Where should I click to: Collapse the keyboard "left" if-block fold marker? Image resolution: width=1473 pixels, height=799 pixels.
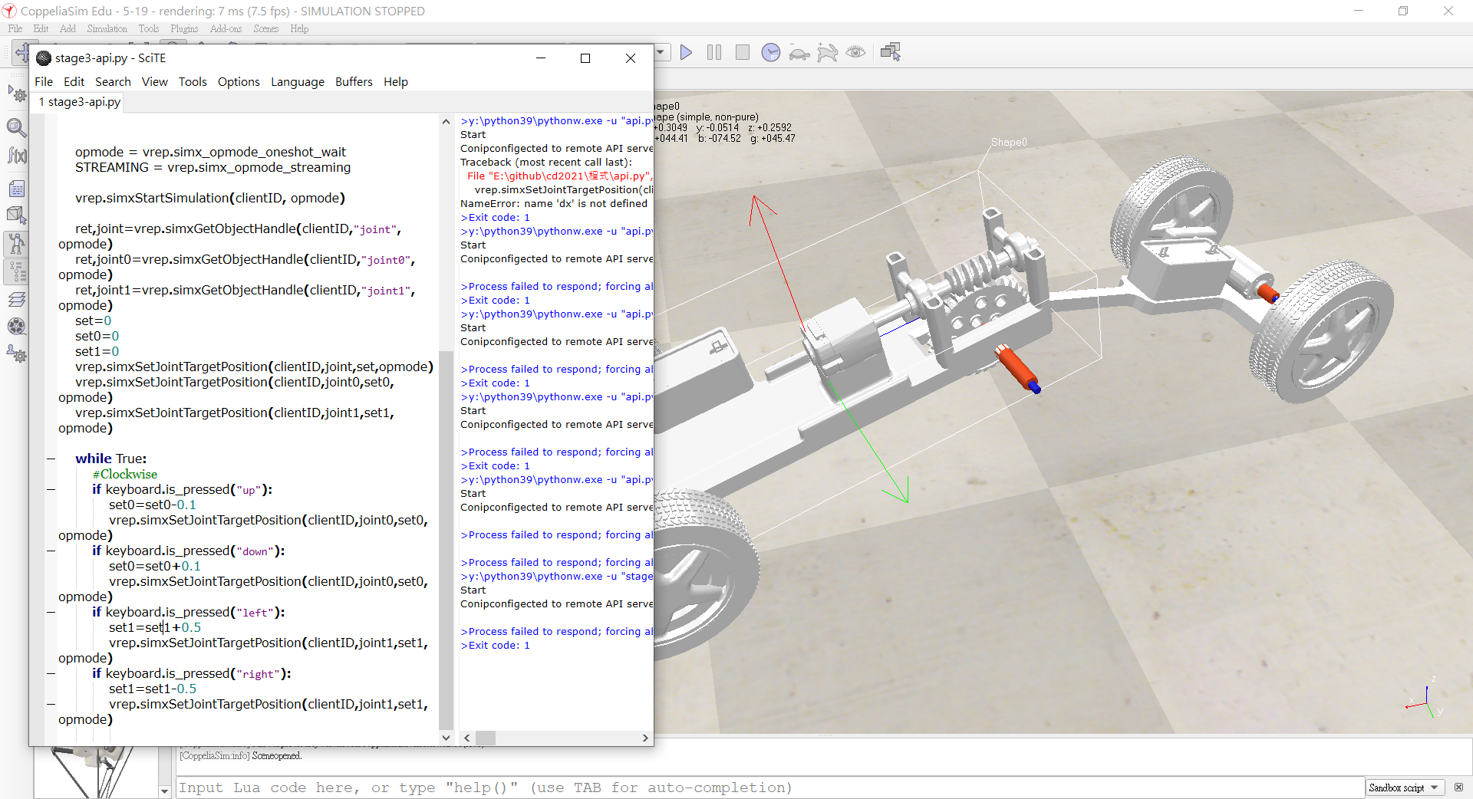51,612
